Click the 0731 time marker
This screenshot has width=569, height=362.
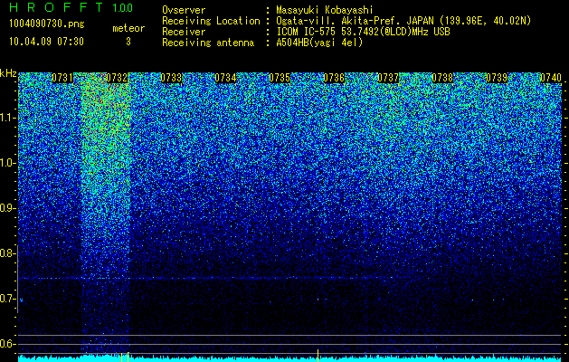coord(62,78)
